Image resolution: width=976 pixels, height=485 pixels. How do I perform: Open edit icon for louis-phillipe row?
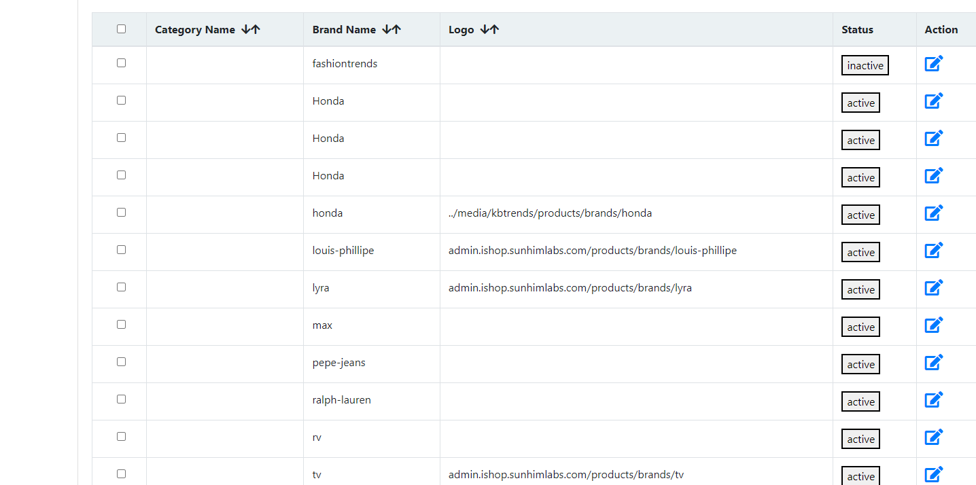click(x=934, y=251)
